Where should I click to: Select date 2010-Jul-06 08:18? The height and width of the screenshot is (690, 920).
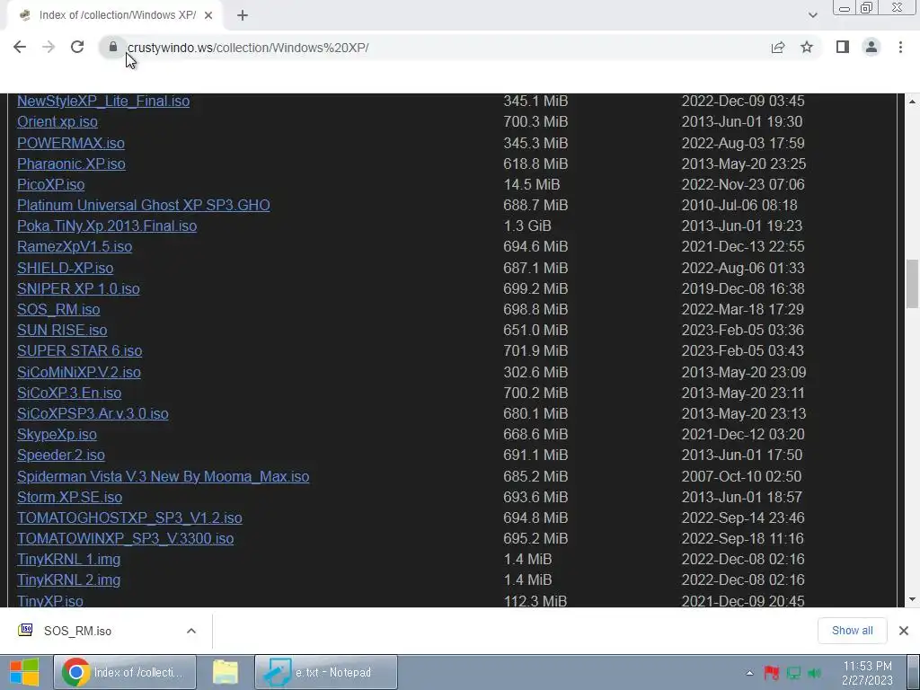[x=739, y=205]
